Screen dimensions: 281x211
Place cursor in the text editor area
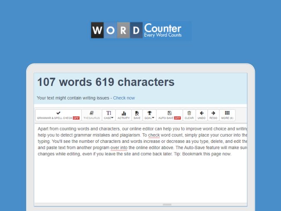[x=140, y=179]
